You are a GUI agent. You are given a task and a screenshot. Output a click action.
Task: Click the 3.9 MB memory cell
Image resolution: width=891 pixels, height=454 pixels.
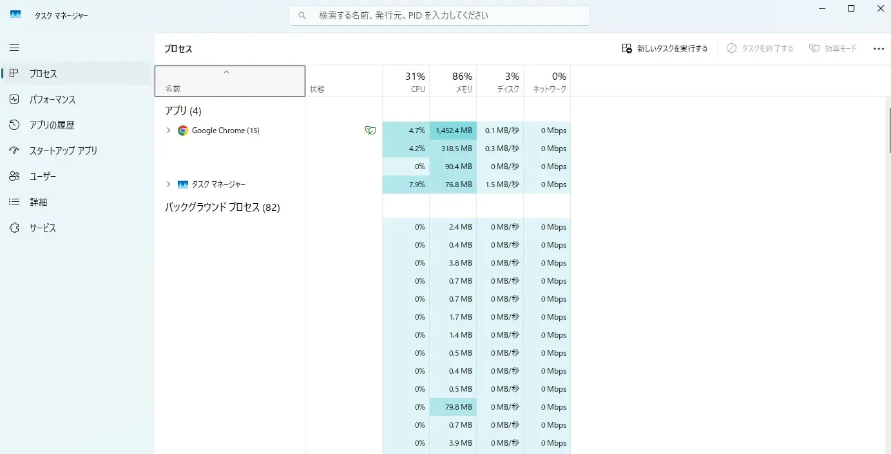[453, 443]
